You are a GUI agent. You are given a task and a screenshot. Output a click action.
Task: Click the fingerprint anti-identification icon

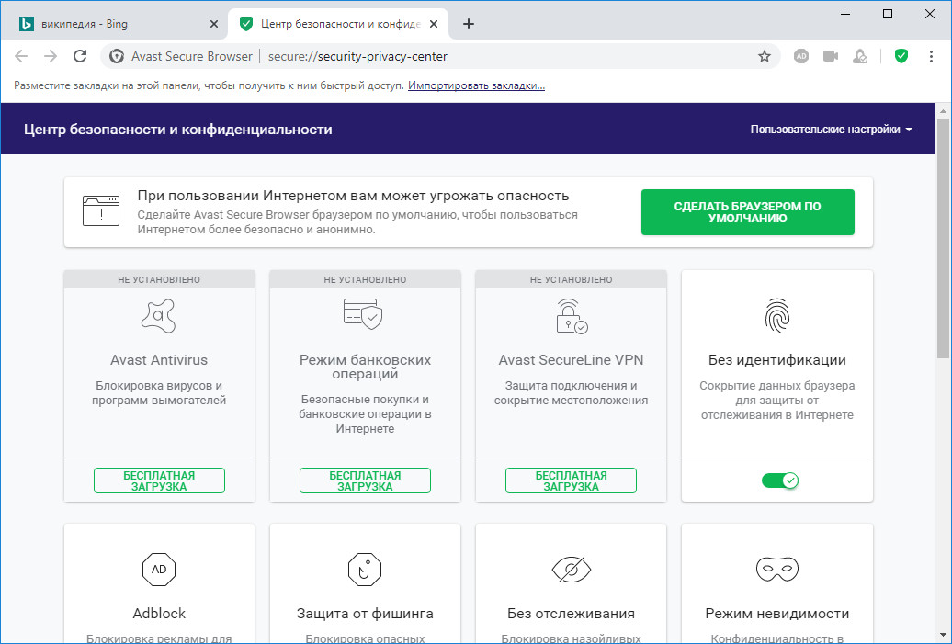click(x=777, y=316)
